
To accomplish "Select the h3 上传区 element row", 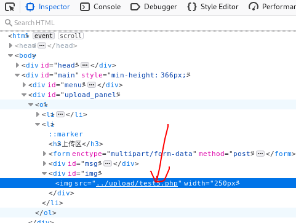I will 148,144.
